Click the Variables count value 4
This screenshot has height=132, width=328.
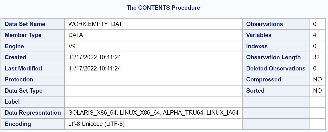(x=315, y=35)
